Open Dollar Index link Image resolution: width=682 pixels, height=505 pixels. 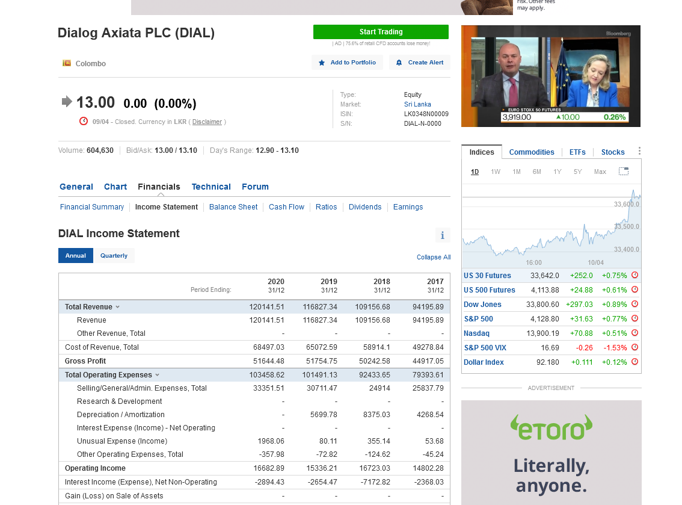coord(484,362)
